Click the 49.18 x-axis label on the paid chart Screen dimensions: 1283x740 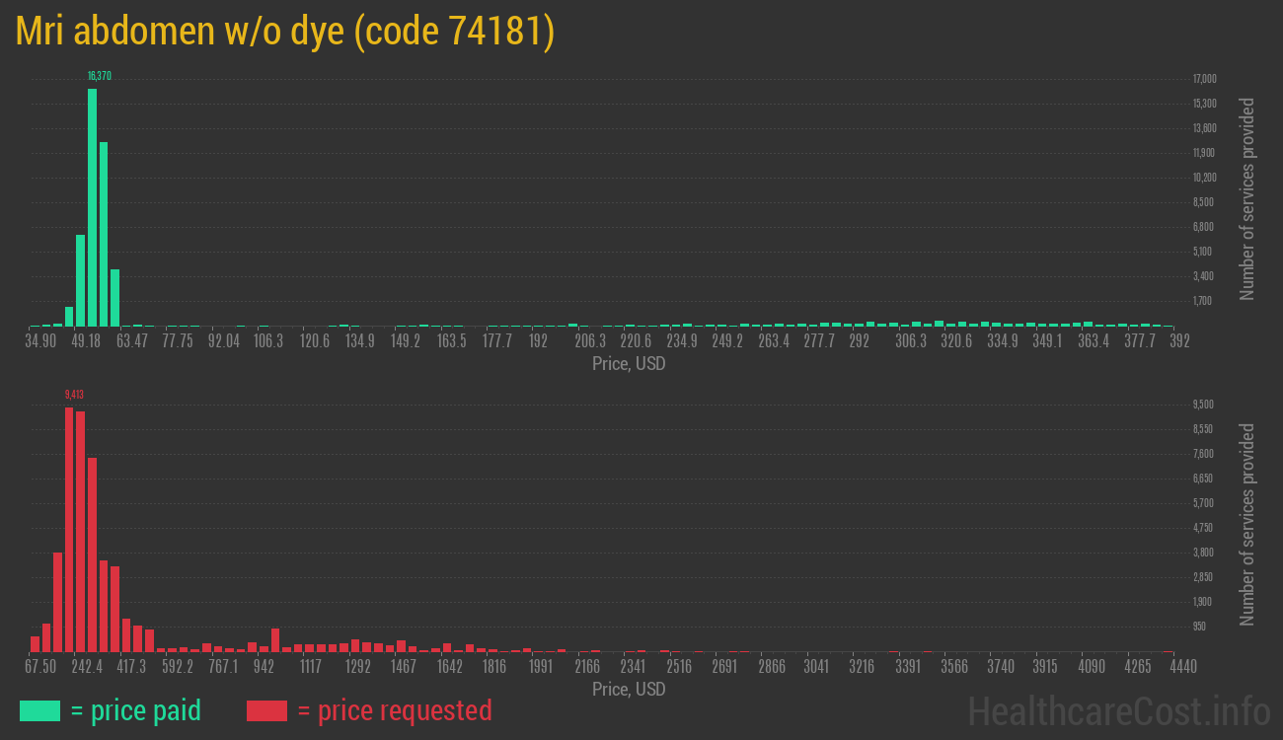pyautogui.click(x=86, y=341)
